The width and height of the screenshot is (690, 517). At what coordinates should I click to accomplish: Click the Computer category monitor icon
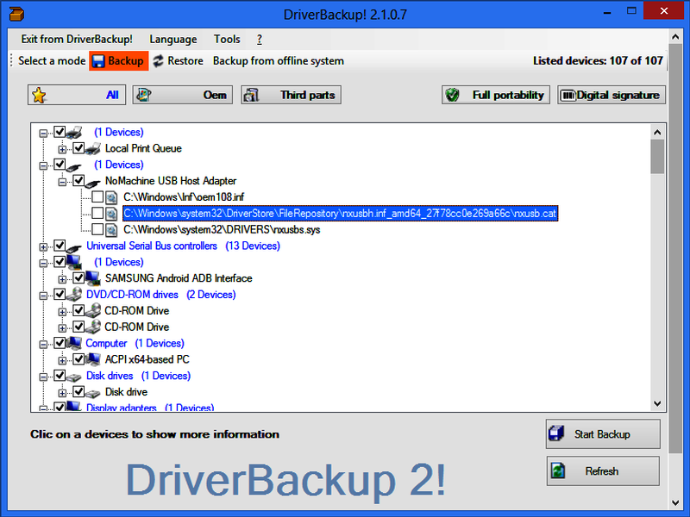point(74,343)
